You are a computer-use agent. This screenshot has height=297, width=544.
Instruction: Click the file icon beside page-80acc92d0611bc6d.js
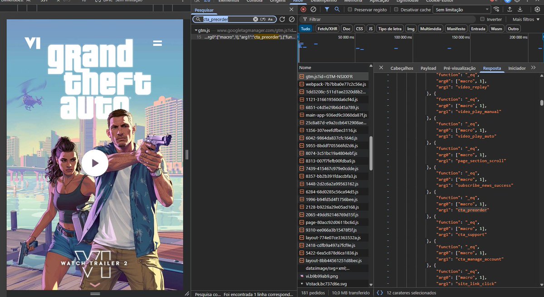301,222
